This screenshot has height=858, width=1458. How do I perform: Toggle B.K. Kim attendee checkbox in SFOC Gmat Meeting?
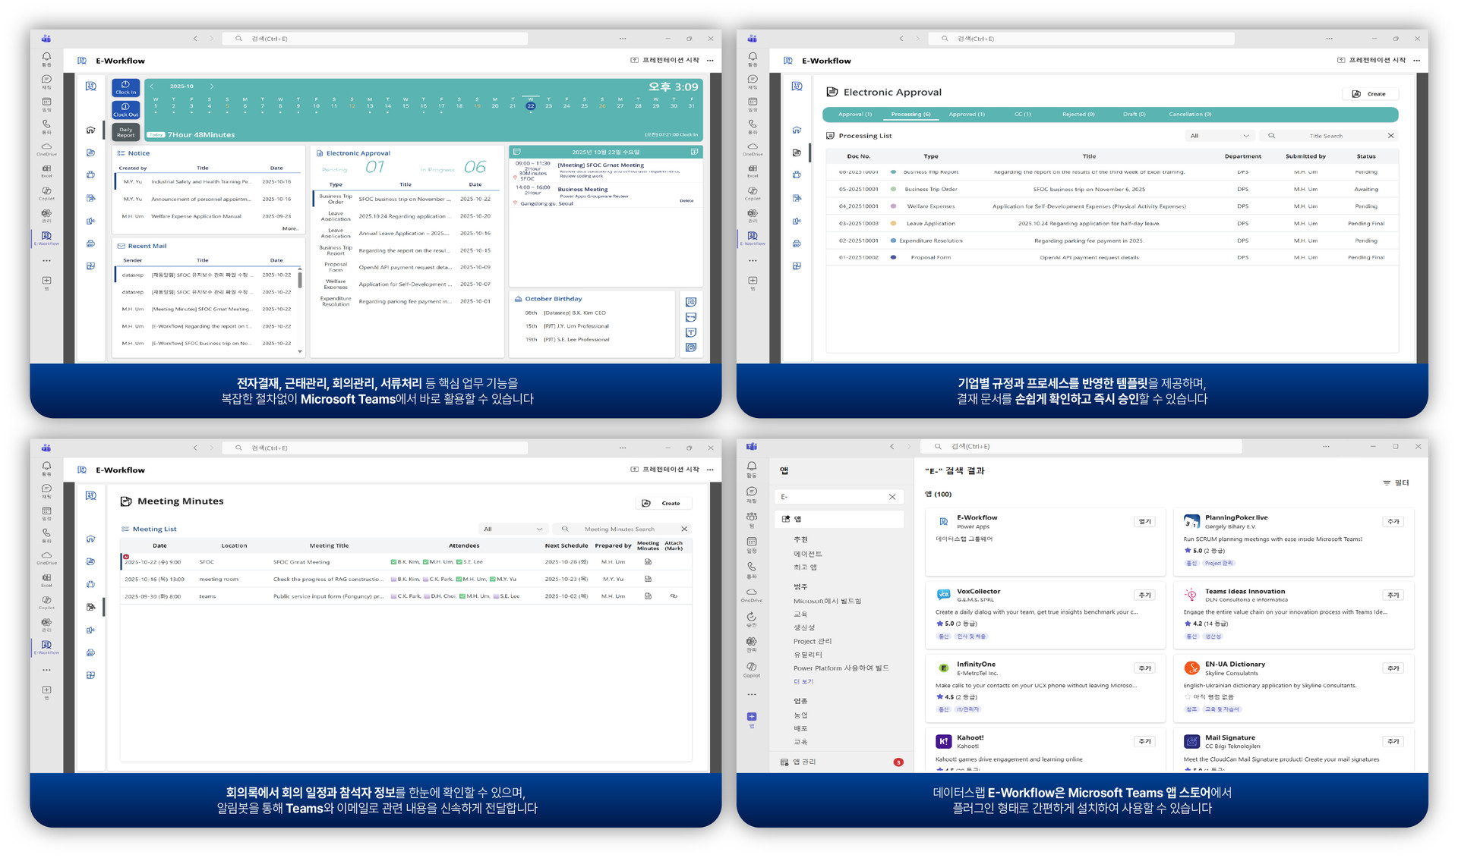coord(393,562)
